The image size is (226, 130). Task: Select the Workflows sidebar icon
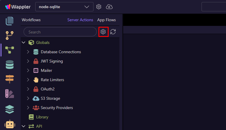coord(10,50)
